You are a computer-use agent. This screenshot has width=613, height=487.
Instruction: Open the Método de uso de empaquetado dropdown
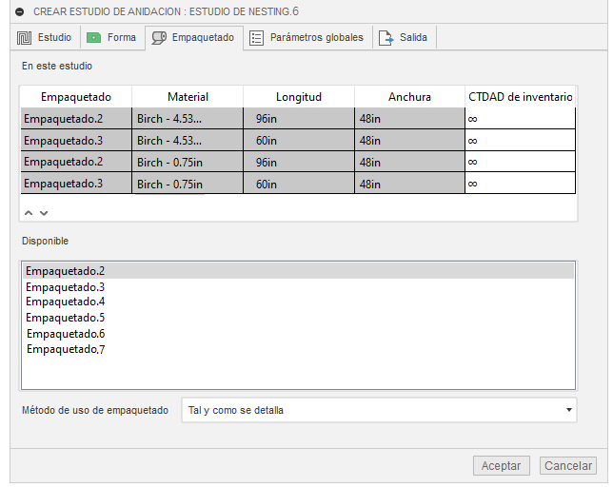click(x=379, y=410)
